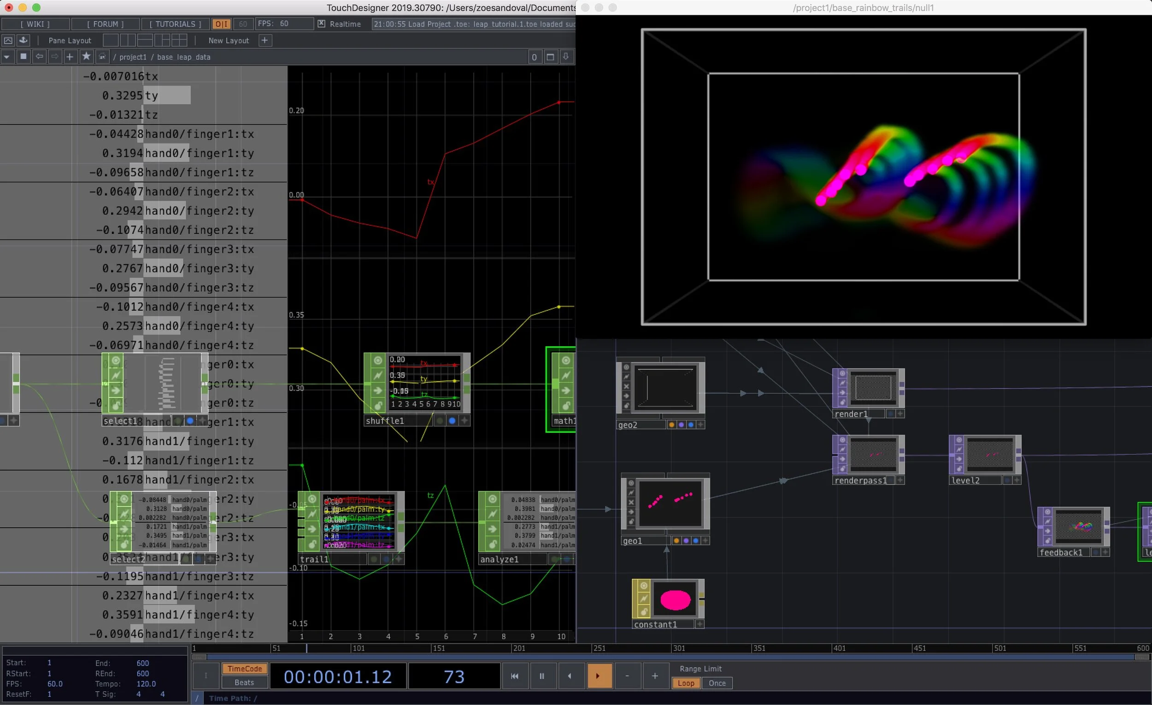Click the frame number 73 field
Image resolution: width=1152 pixels, height=705 pixels.
(453, 676)
